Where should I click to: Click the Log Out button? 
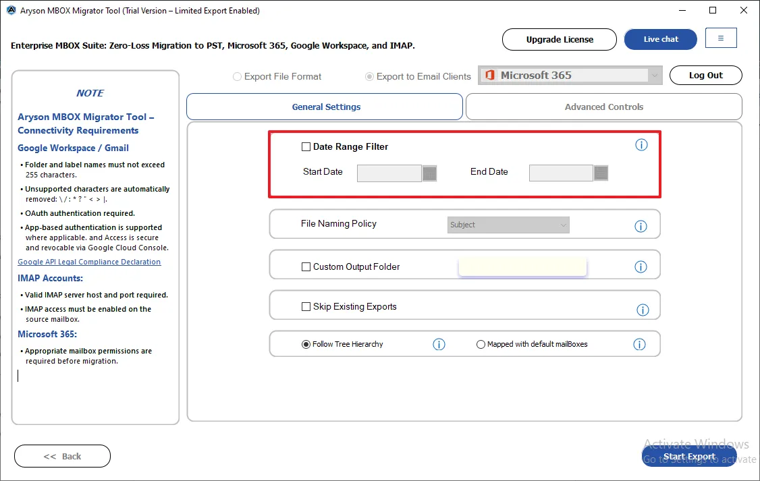click(706, 75)
